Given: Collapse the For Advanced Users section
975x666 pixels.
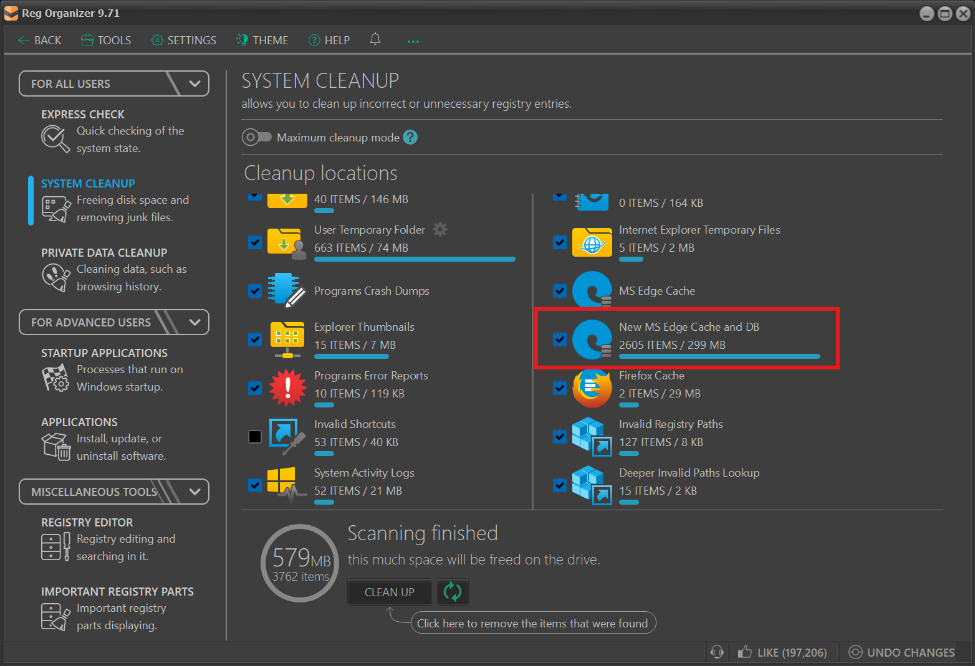Looking at the screenshot, I should click(195, 322).
